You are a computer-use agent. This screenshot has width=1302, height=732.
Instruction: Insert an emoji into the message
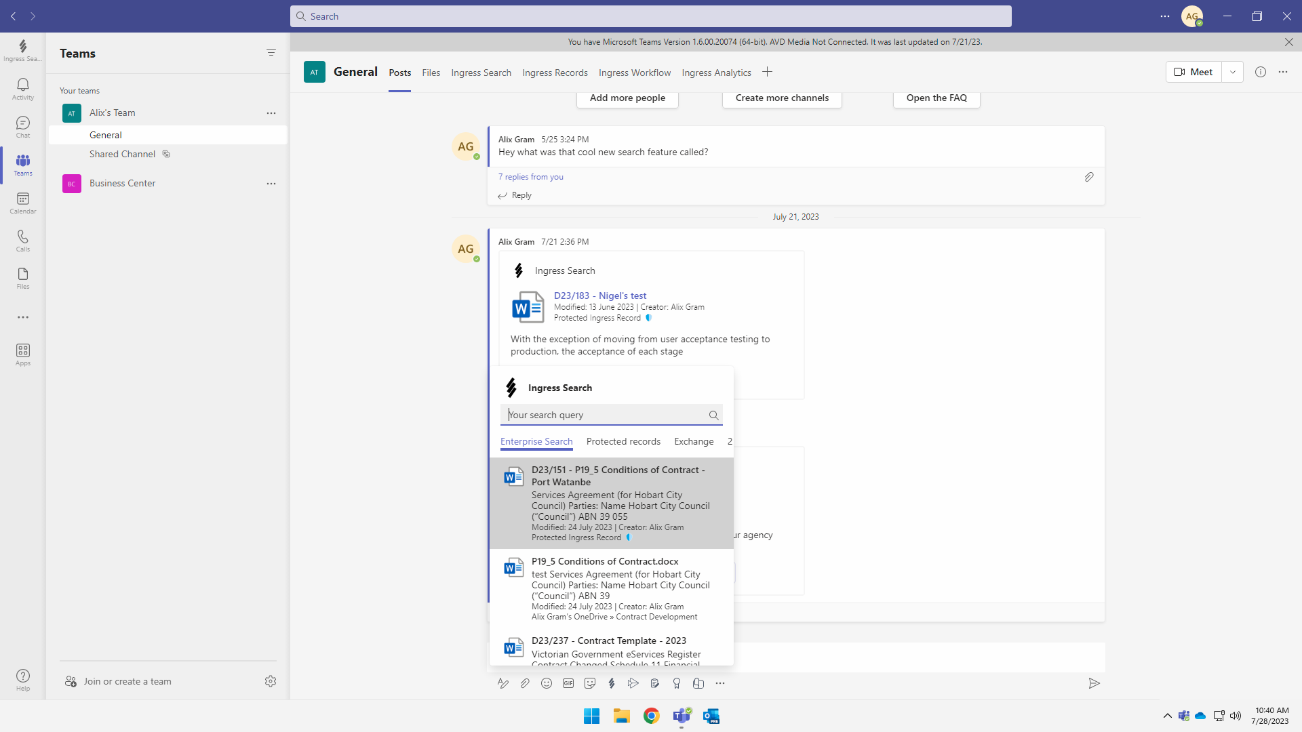coord(546,683)
